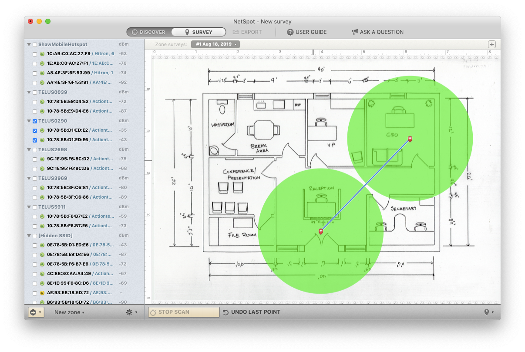
Task: Click signal icon for B6:93:5B:18:5D:72
Action: [42, 302]
